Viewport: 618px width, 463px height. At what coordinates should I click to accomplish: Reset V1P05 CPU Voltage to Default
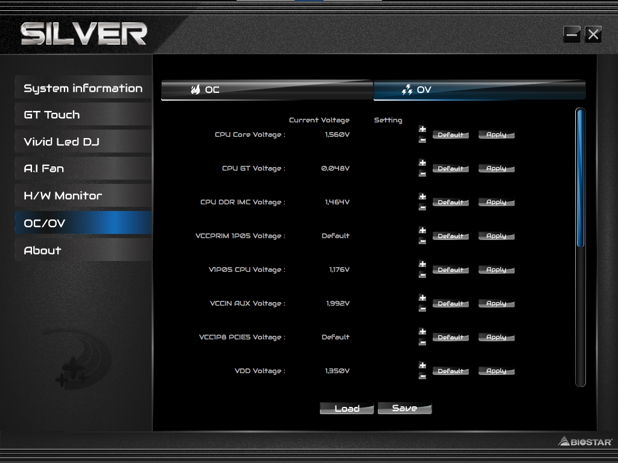(x=450, y=269)
